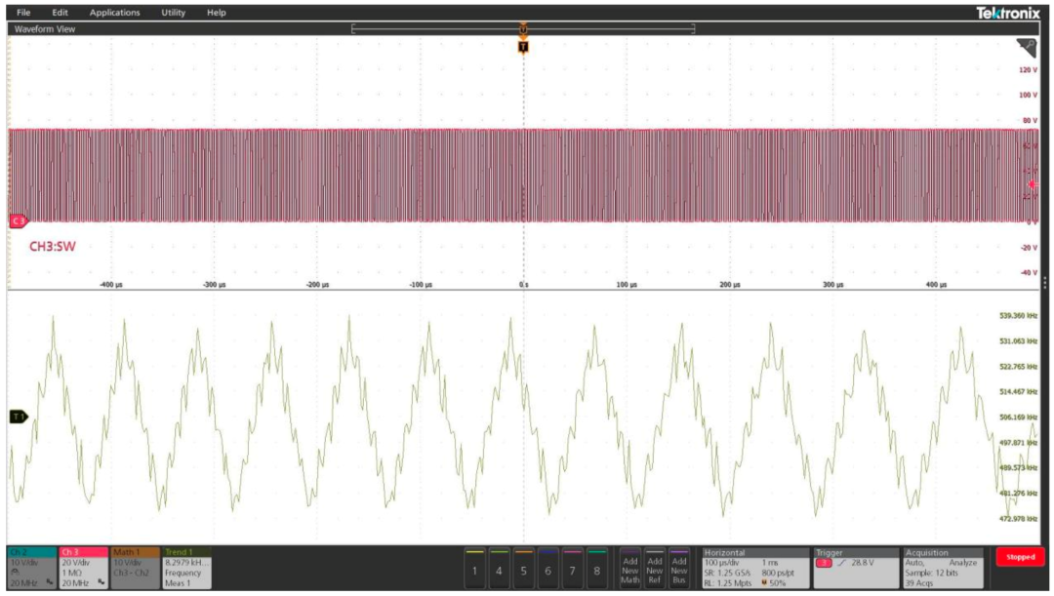Click the C3 channel handle on waveform
Viewport: 1054px width, 596px height.
pyautogui.click(x=18, y=221)
